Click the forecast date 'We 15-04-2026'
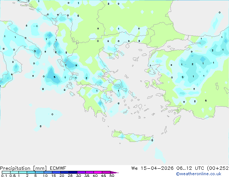This screenshot has height=177, width=229. [x=152, y=168]
